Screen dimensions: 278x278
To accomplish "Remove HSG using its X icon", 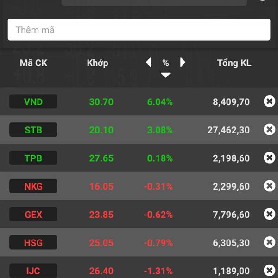I will pos(269,242).
